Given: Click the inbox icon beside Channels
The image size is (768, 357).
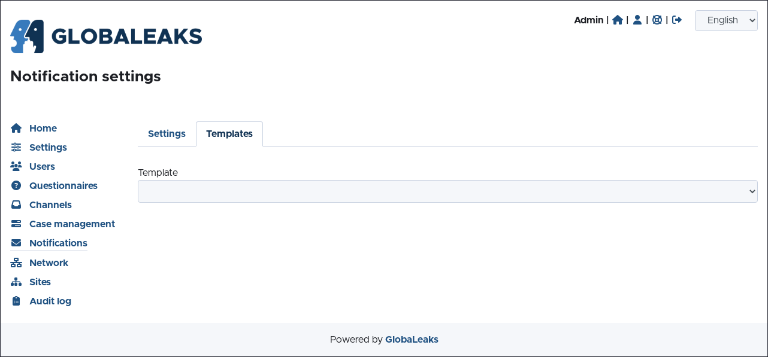Looking at the screenshot, I should [x=16, y=205].
